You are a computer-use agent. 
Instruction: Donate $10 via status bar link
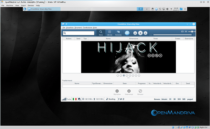179,99
